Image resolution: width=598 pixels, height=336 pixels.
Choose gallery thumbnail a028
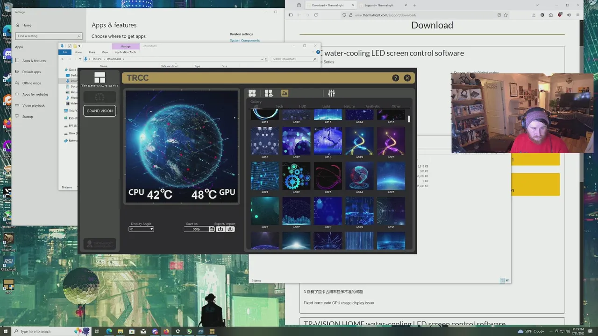click(328, 211)
